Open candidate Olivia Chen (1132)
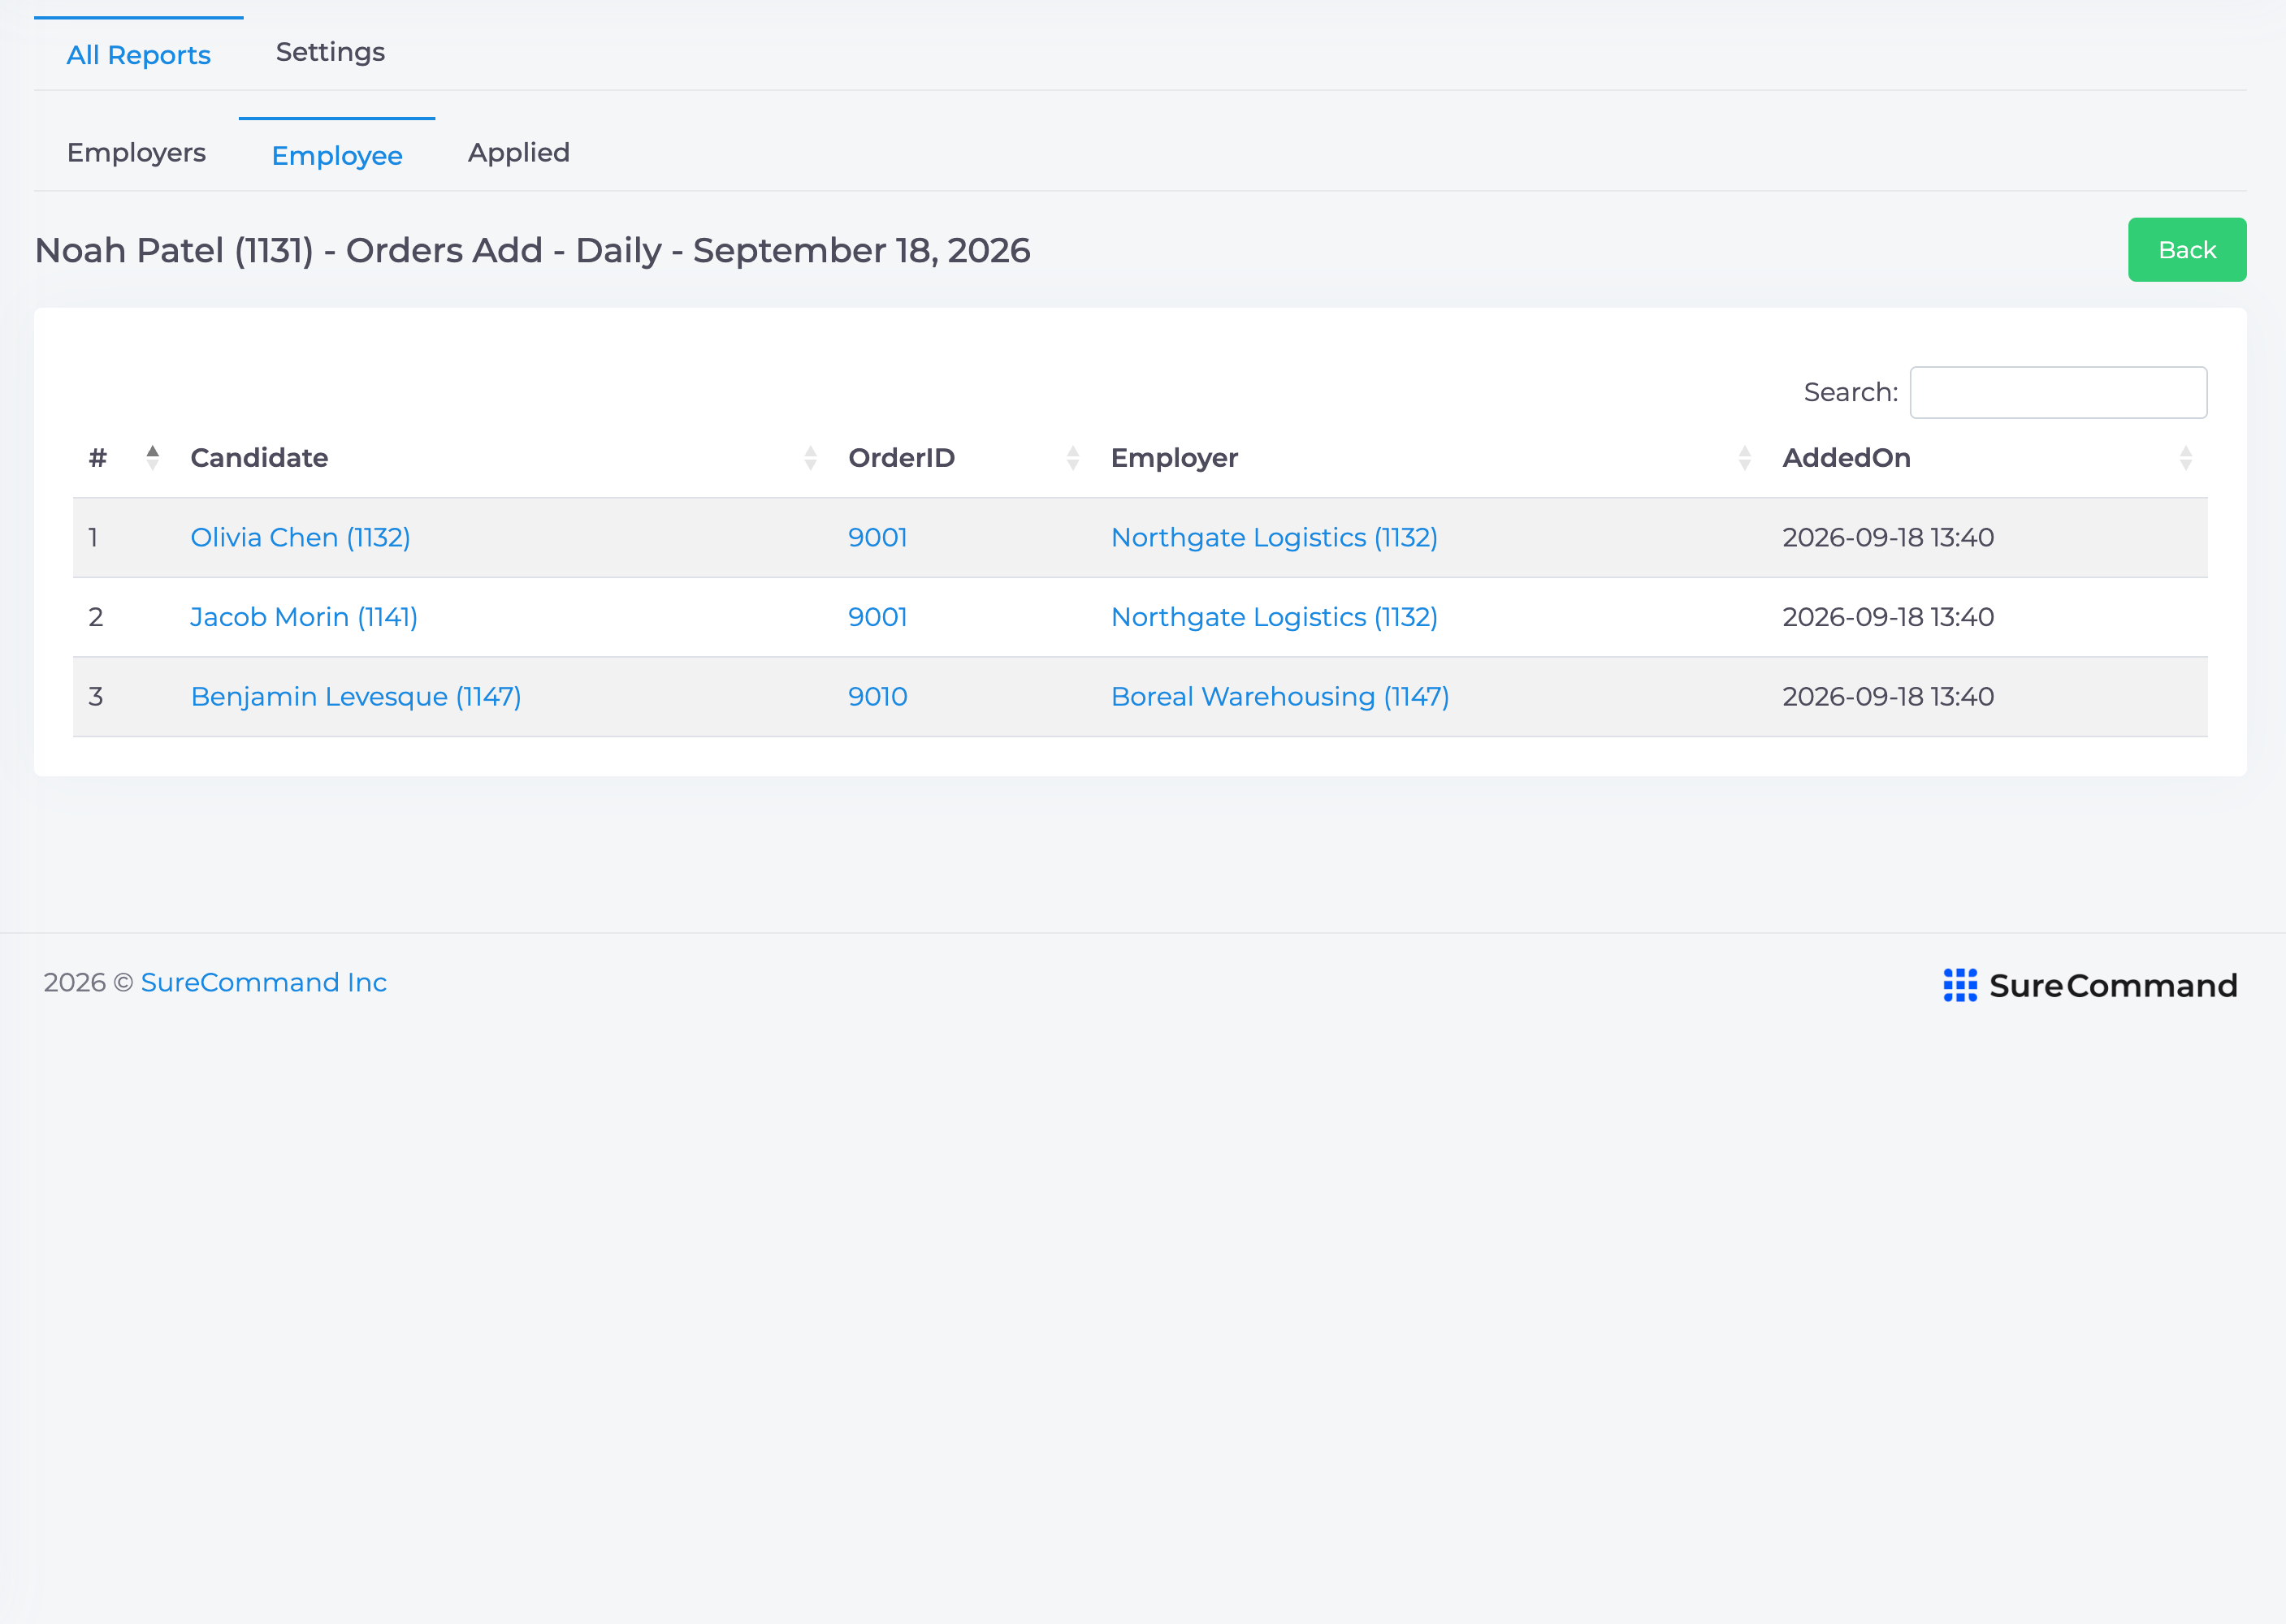This screenshot has height=1624, width=2286. (300, 538)
